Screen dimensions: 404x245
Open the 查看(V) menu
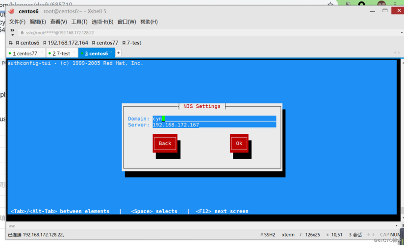tap(58, 22)
